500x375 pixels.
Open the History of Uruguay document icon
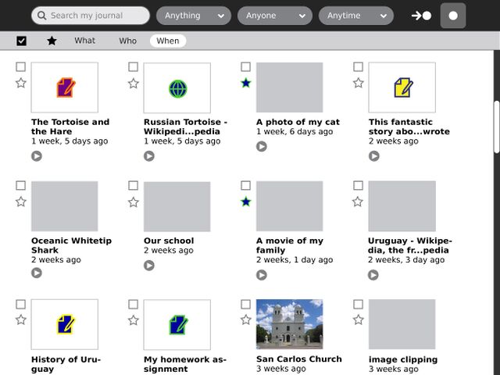(x=65, y=324)
